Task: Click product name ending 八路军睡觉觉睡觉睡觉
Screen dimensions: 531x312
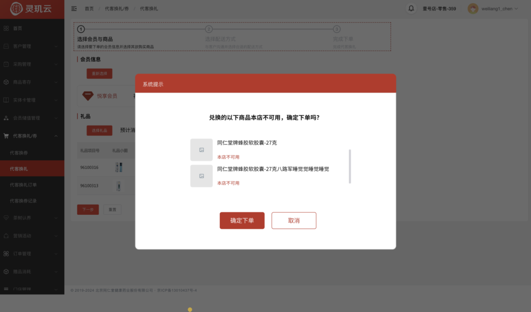Action: point(273,169)
